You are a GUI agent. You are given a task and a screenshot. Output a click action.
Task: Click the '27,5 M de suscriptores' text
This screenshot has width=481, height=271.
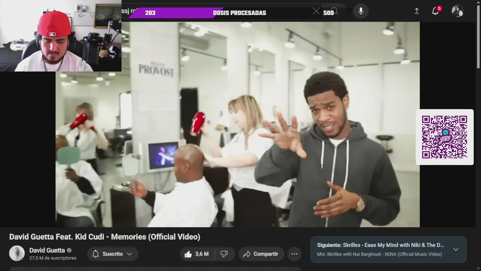53,258
